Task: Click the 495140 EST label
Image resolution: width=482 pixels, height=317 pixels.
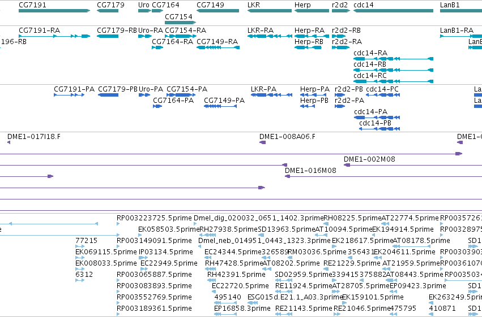Action: [x=228, y=298]
